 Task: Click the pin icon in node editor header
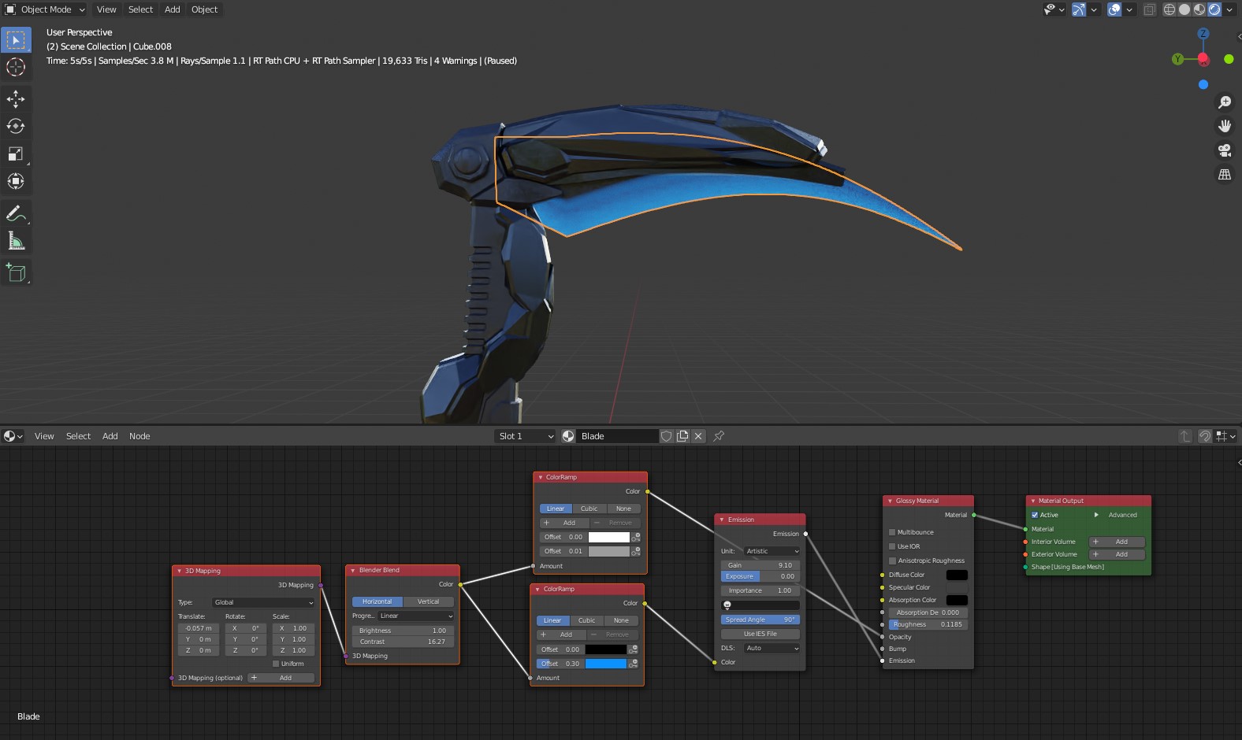[x=719, y=436]
